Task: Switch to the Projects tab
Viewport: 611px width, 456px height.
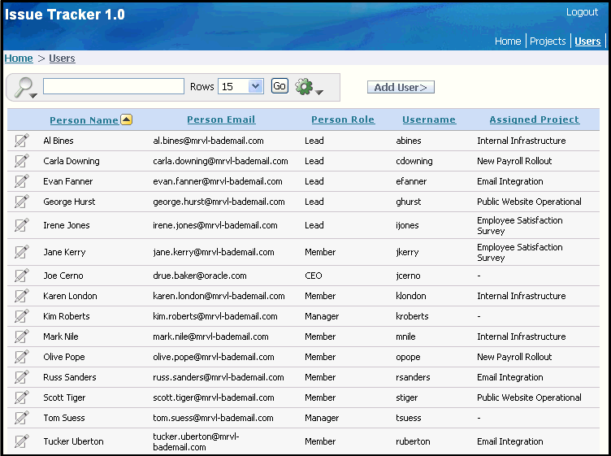Action: [548, 41]
